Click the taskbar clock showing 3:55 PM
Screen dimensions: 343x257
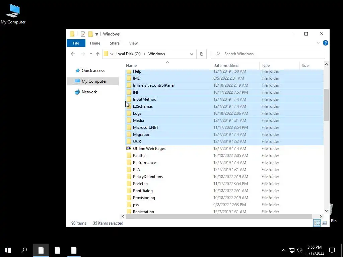click(314, 250)
